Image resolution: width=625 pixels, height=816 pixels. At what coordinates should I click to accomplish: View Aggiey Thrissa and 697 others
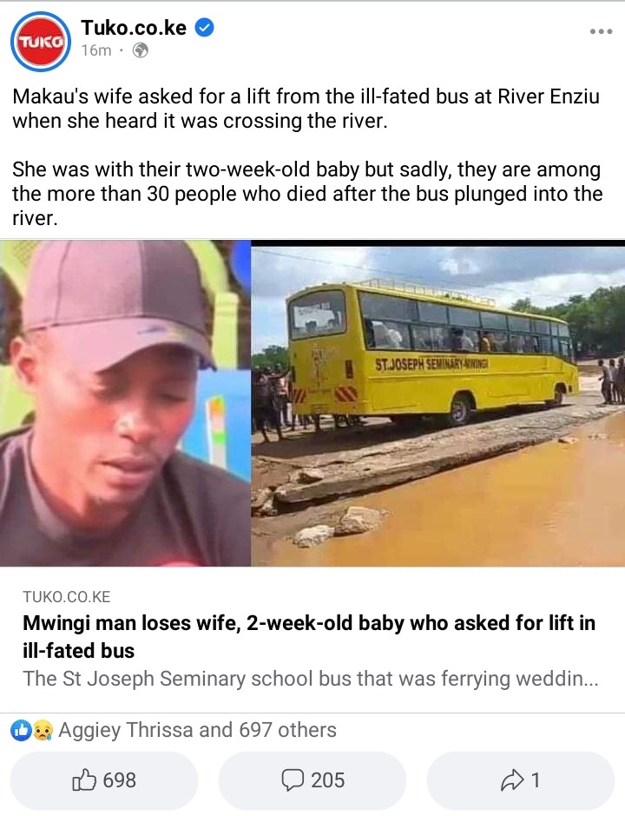point(197,730)
